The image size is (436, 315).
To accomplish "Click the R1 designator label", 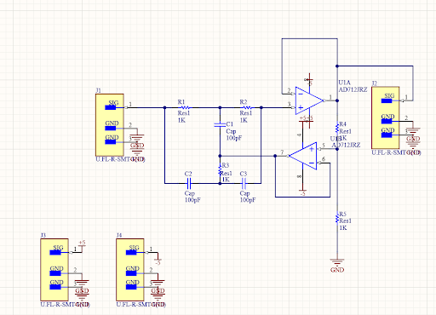I will click(181, 101).
